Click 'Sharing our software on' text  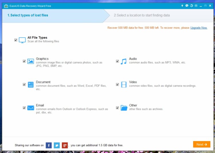point(29,145)
